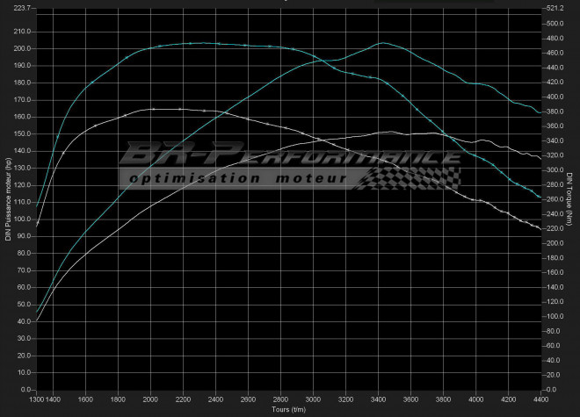Click the 1300 tick on the RPM axis
The height and width of the screenshot is (417, 580).
38,399
